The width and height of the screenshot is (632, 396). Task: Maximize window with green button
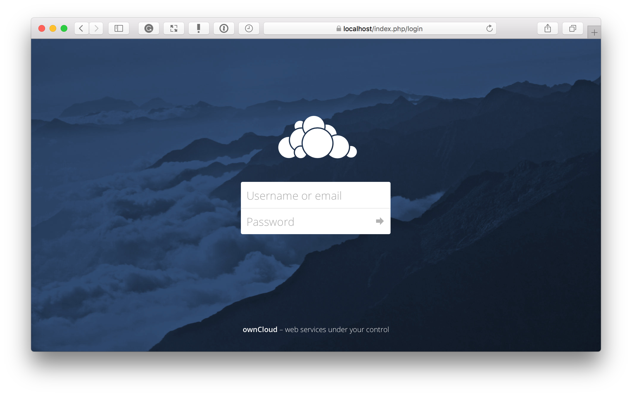click(64, 28)
